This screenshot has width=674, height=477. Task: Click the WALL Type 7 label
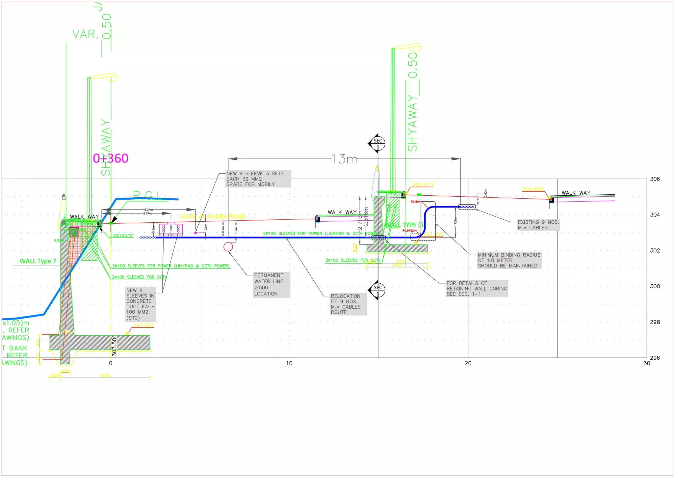(x=38, y=261)
